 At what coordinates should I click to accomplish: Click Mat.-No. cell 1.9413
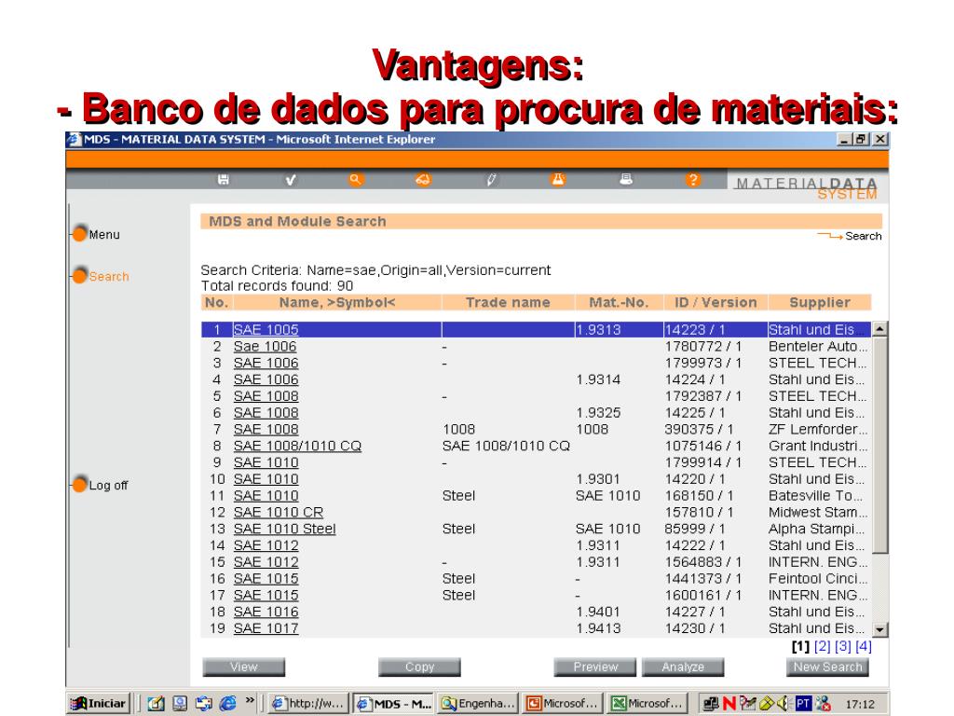coord(598,628)
